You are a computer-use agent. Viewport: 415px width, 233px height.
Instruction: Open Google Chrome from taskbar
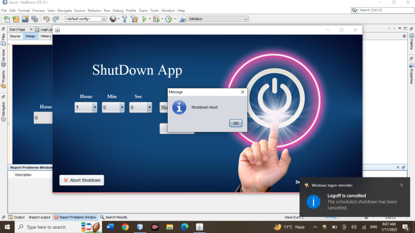click(x=125, y=227)
